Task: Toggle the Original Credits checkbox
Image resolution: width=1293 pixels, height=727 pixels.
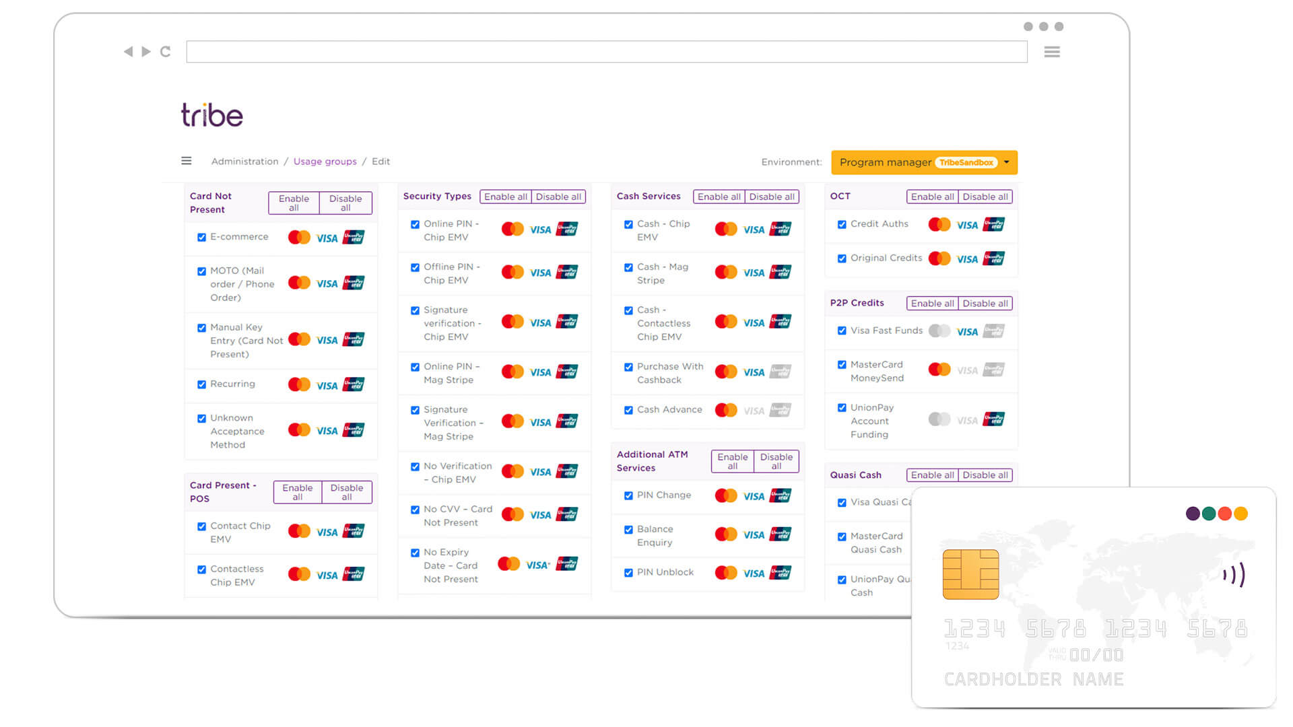Action: pos(842,258)
